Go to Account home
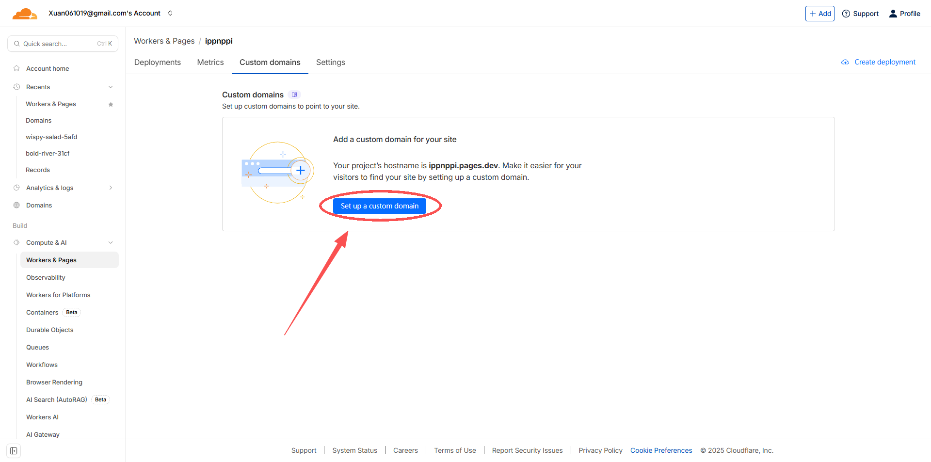This screenshot has width=931, height=462. pyautogui.click(x=48, y=68)
